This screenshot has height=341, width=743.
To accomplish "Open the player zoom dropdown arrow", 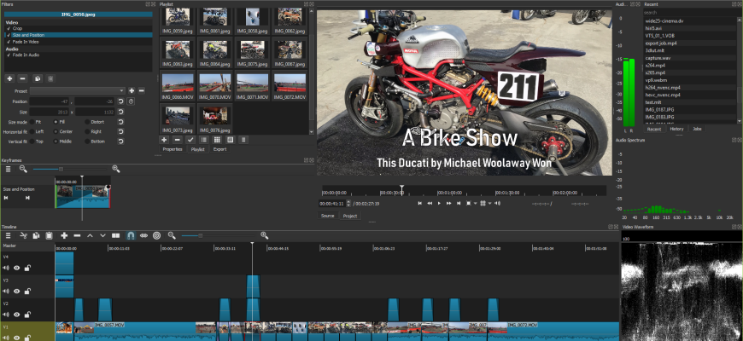I will pos(476,204).
